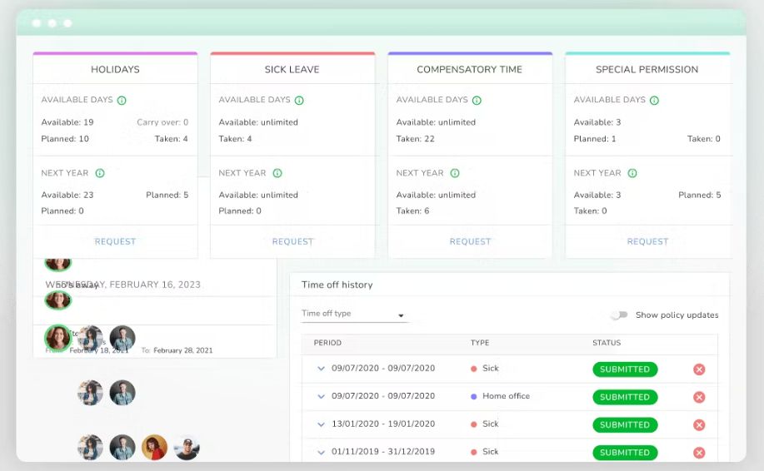
Task: Click 'Taken: 6' in Compensatory Time card
Action: pos(412,211)
